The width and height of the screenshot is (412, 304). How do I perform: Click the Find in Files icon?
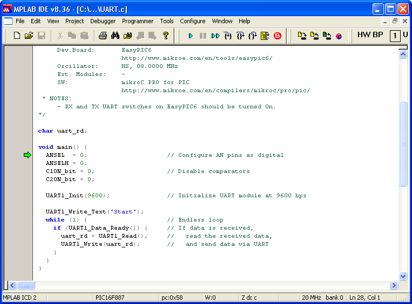tap(127, 36)
